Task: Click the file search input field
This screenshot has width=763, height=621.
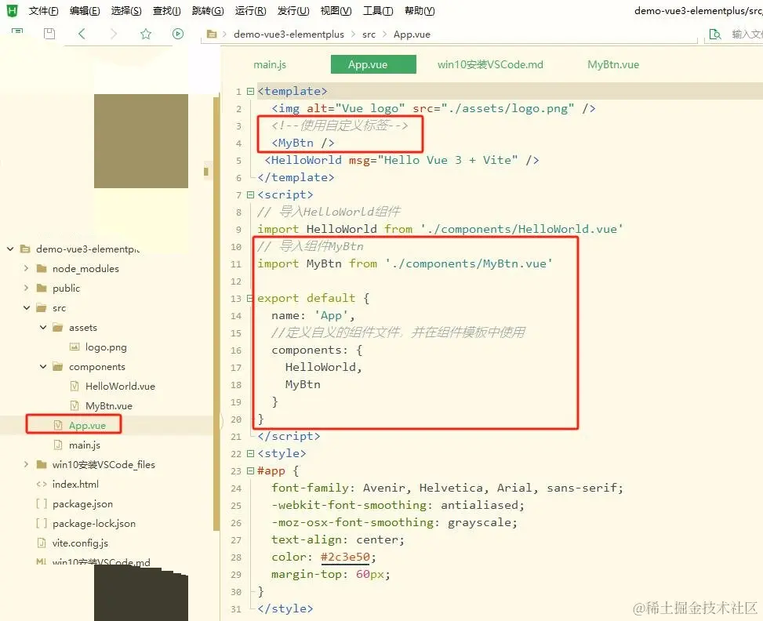Action: pyautogui.click(x=746, y=34)
